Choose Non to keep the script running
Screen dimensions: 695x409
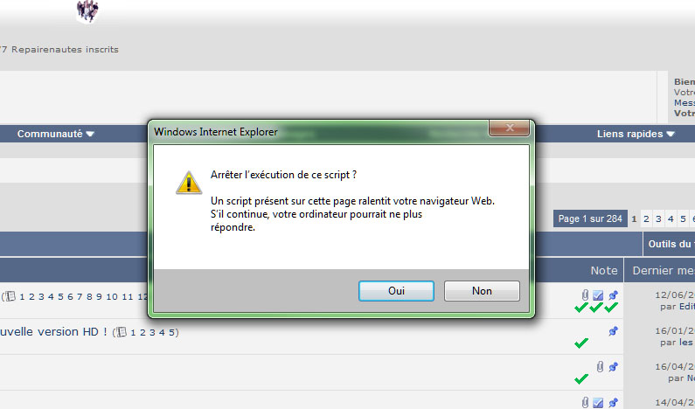pyautogui.click(x=482, y=291)
